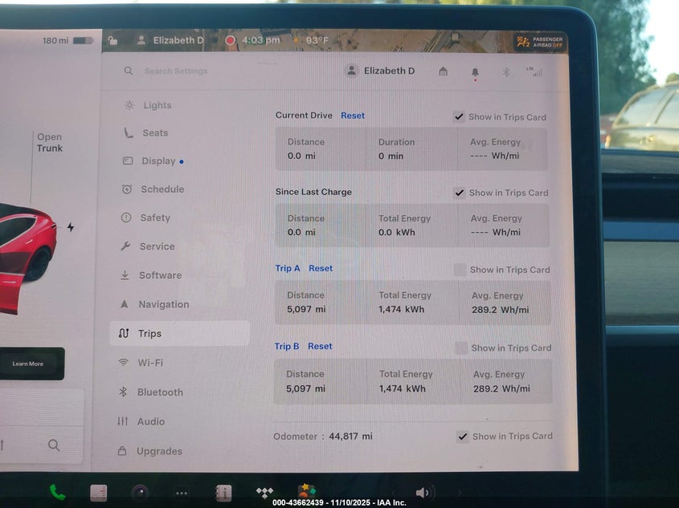This screenshot has height=508, width=679.
Task: Tap the phone icon in bottom bar
Action: click(x=57, y=492)
